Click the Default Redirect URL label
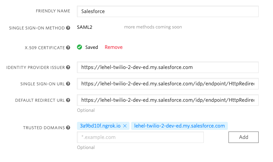 (x=40, y=100)
